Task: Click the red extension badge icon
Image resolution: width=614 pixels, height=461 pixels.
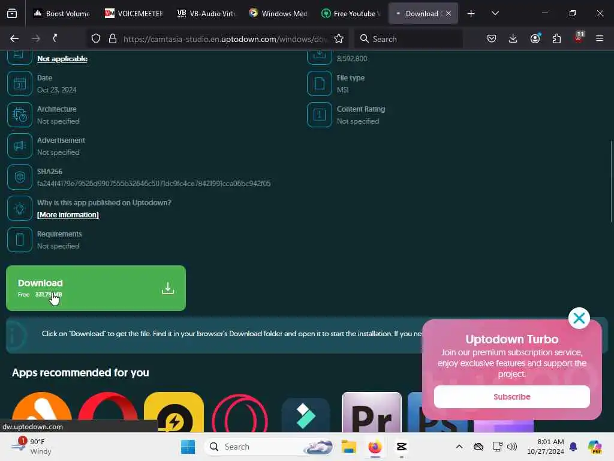Action: click(x=579, y=38)
